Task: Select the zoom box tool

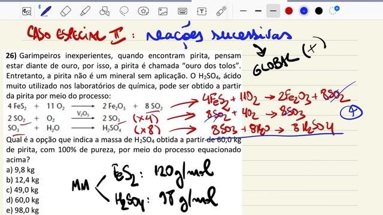Action: [x=26, y=11]
